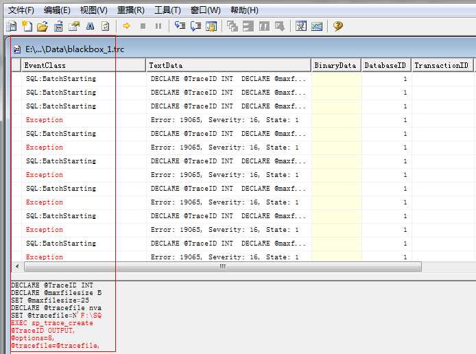Click the 'EXEC sp_trace_create' line

pyautogui.click(x=52, y=323)
